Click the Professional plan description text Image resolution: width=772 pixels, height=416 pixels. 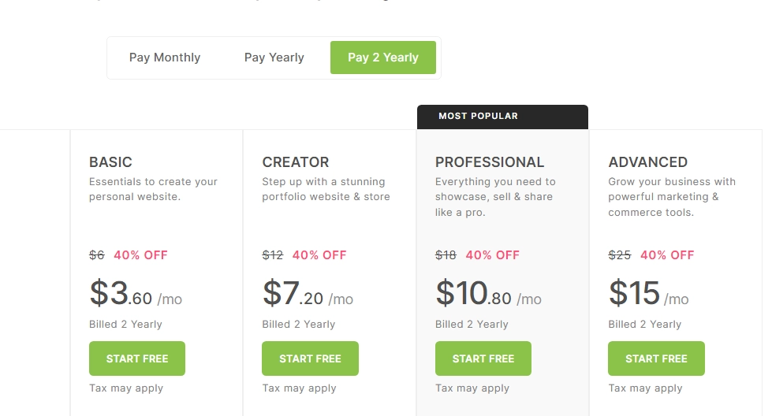(x=495, y=197)
